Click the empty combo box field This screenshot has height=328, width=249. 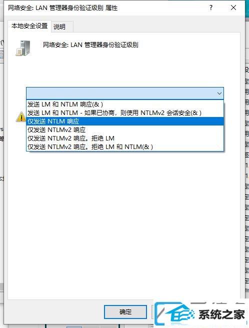coord(125,93)
